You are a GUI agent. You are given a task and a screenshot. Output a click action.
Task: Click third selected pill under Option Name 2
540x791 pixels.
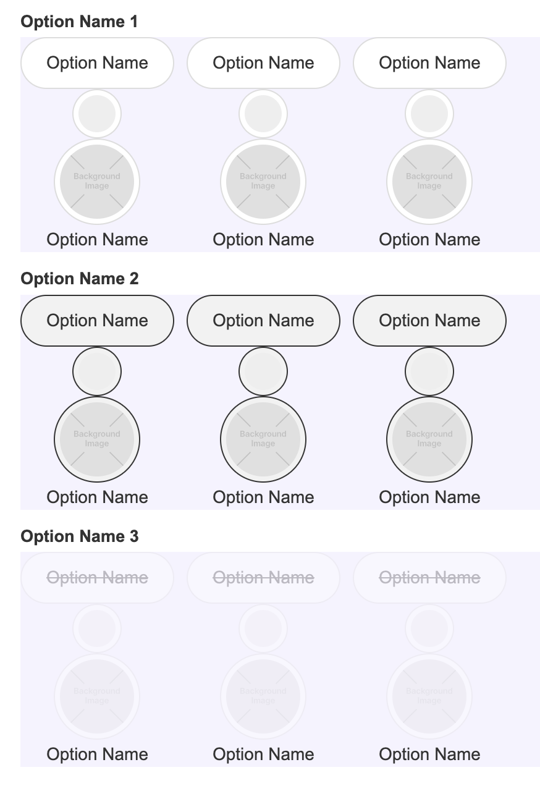[429, 321]
